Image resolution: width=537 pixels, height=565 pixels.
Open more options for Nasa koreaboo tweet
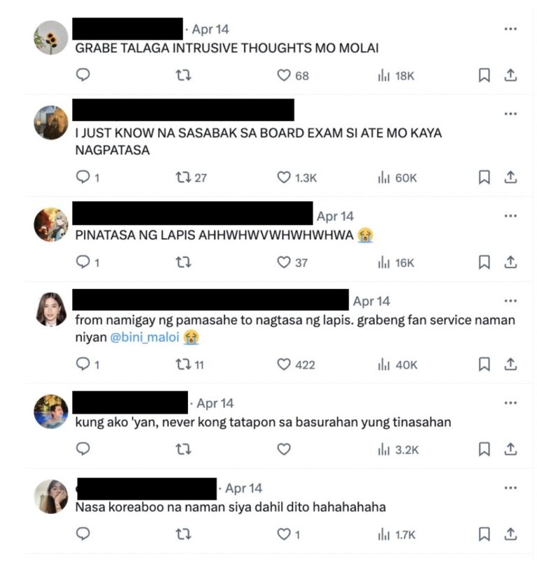point(510,488)
